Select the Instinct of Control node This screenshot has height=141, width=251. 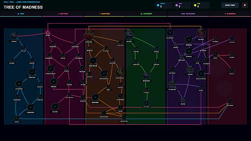click(x=201, y=74)
